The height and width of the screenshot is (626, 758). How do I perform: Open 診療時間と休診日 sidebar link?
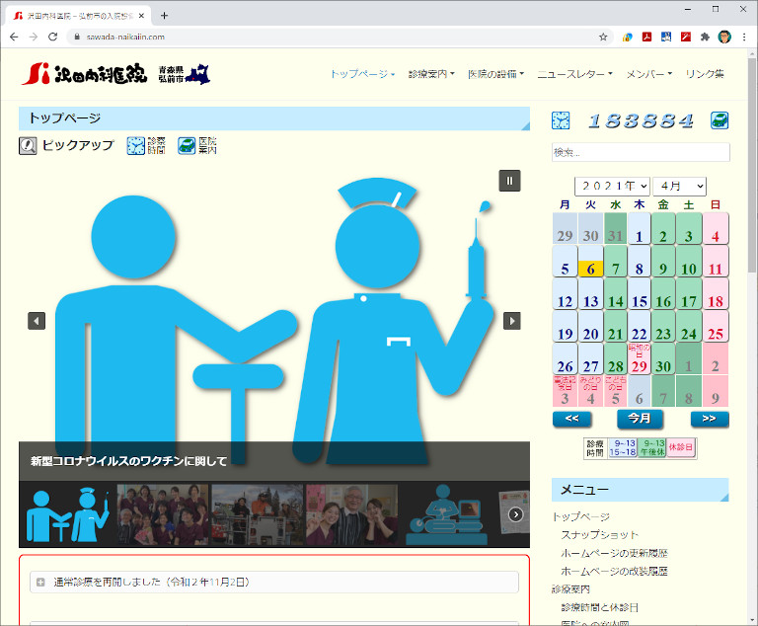[599, 607]
